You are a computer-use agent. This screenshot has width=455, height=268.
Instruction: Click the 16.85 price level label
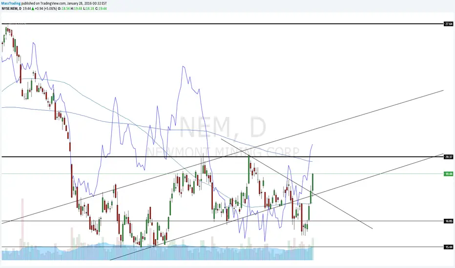449,221
